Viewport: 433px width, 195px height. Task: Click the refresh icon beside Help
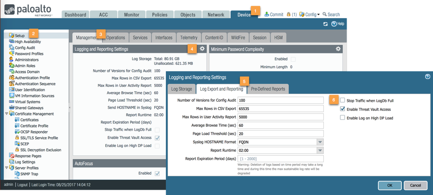[x=325, y=24]
